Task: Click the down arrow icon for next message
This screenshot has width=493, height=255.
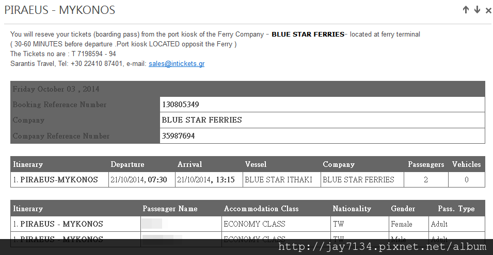Action: [x=477, y=10]
